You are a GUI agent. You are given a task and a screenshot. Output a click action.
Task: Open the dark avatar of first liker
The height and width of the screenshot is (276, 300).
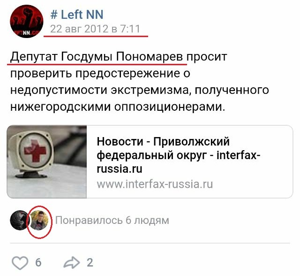19,220
